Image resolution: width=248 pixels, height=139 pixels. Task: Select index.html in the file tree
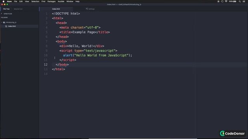[12, 26]
